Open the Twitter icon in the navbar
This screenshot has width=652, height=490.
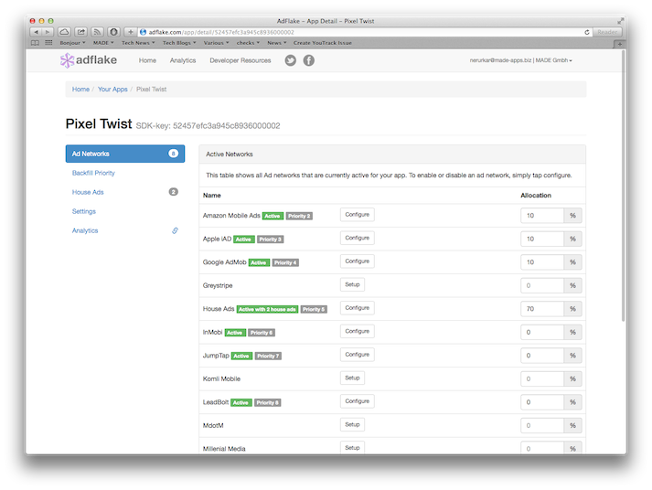[290, 60]
